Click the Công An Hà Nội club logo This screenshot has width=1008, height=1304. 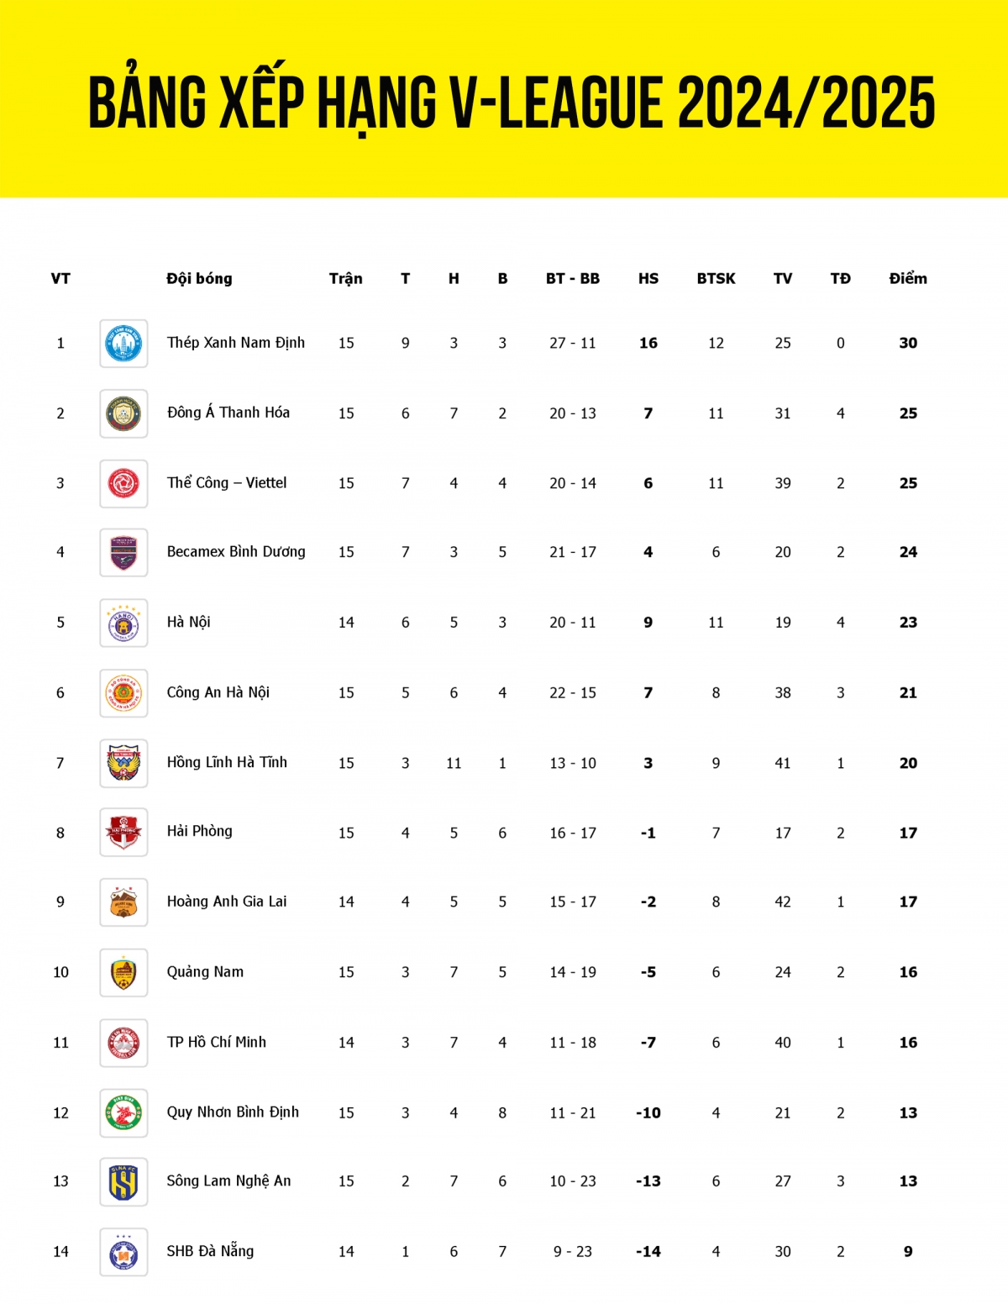(123, 693)
